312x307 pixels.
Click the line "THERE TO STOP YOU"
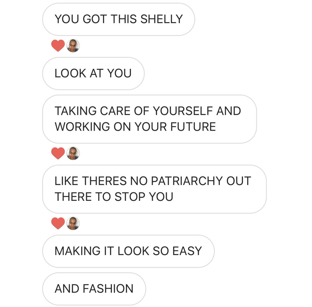coord(114,197)
